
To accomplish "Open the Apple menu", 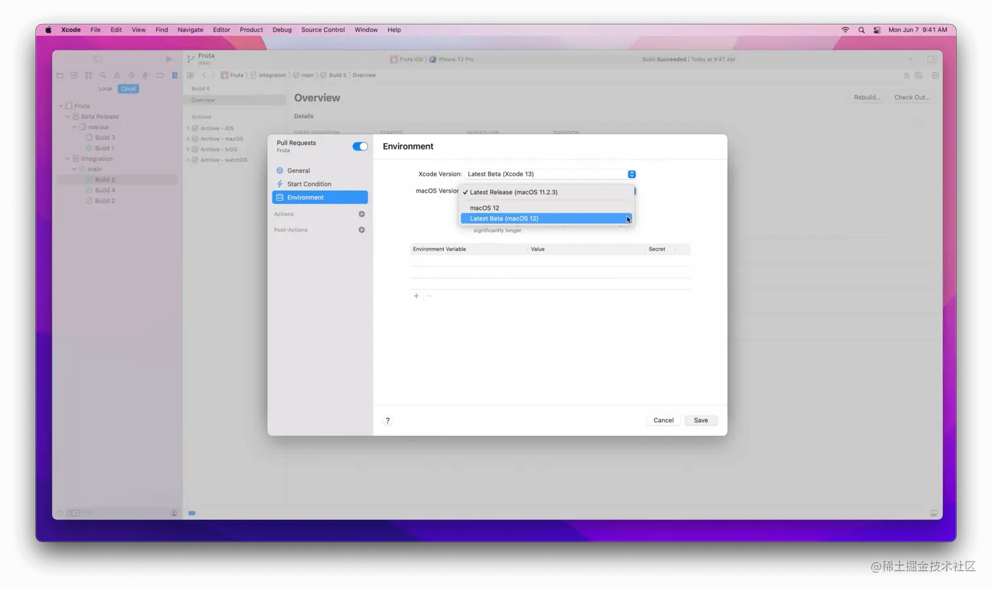I will tap(48, 30).
